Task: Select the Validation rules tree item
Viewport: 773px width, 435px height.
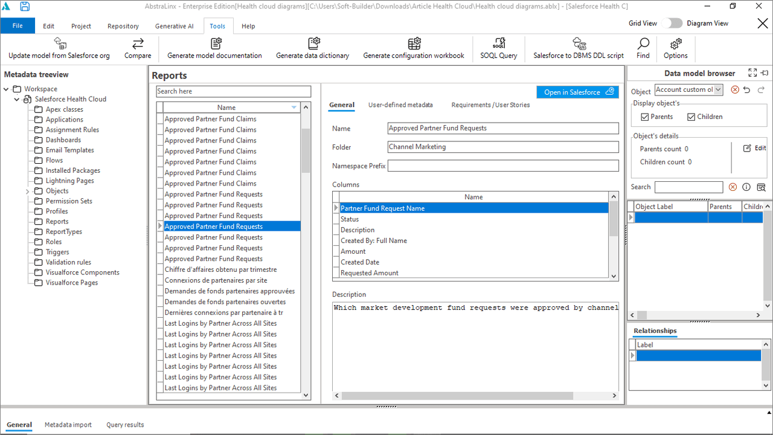Action: pos(68,262)
